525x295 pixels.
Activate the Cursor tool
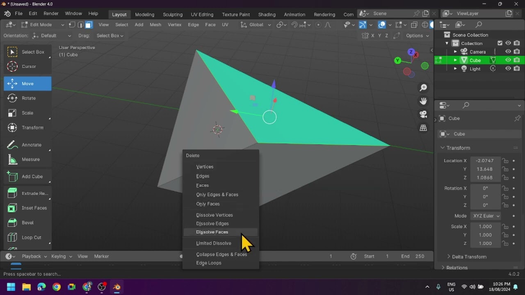[x=27, y=66]
